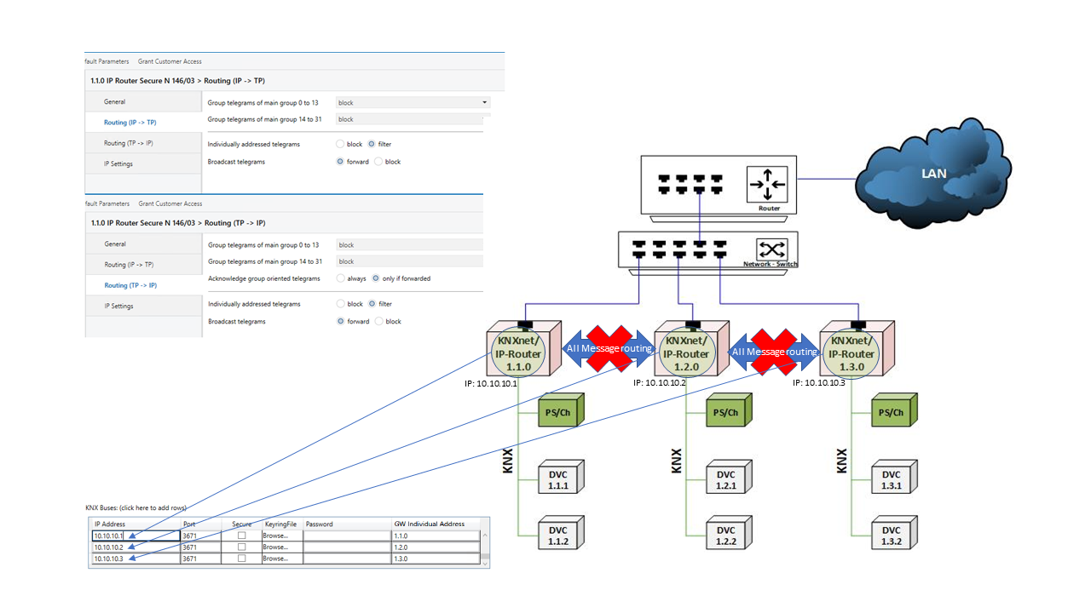Switch to General tab in bottom panel
Image resolution: width=1091 pixels, height=613 pixels.
115,244
